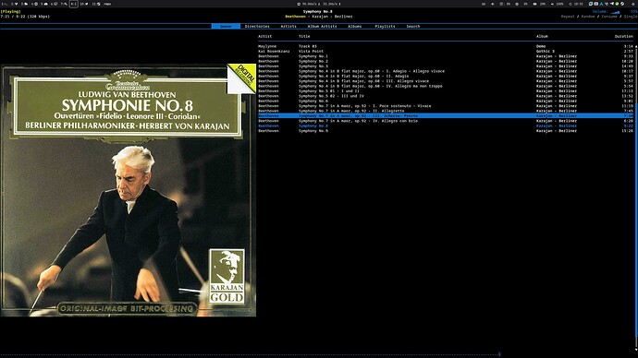Toggle Random playback mode
The image size is (638, 358).
tap(587, 17)
